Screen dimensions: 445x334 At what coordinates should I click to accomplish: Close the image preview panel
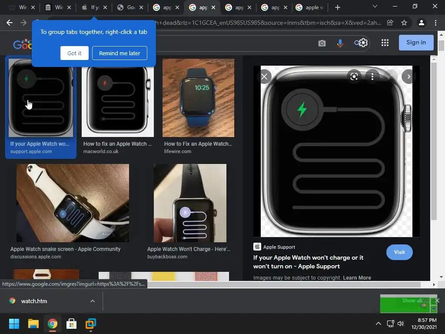tap(264, 77)
